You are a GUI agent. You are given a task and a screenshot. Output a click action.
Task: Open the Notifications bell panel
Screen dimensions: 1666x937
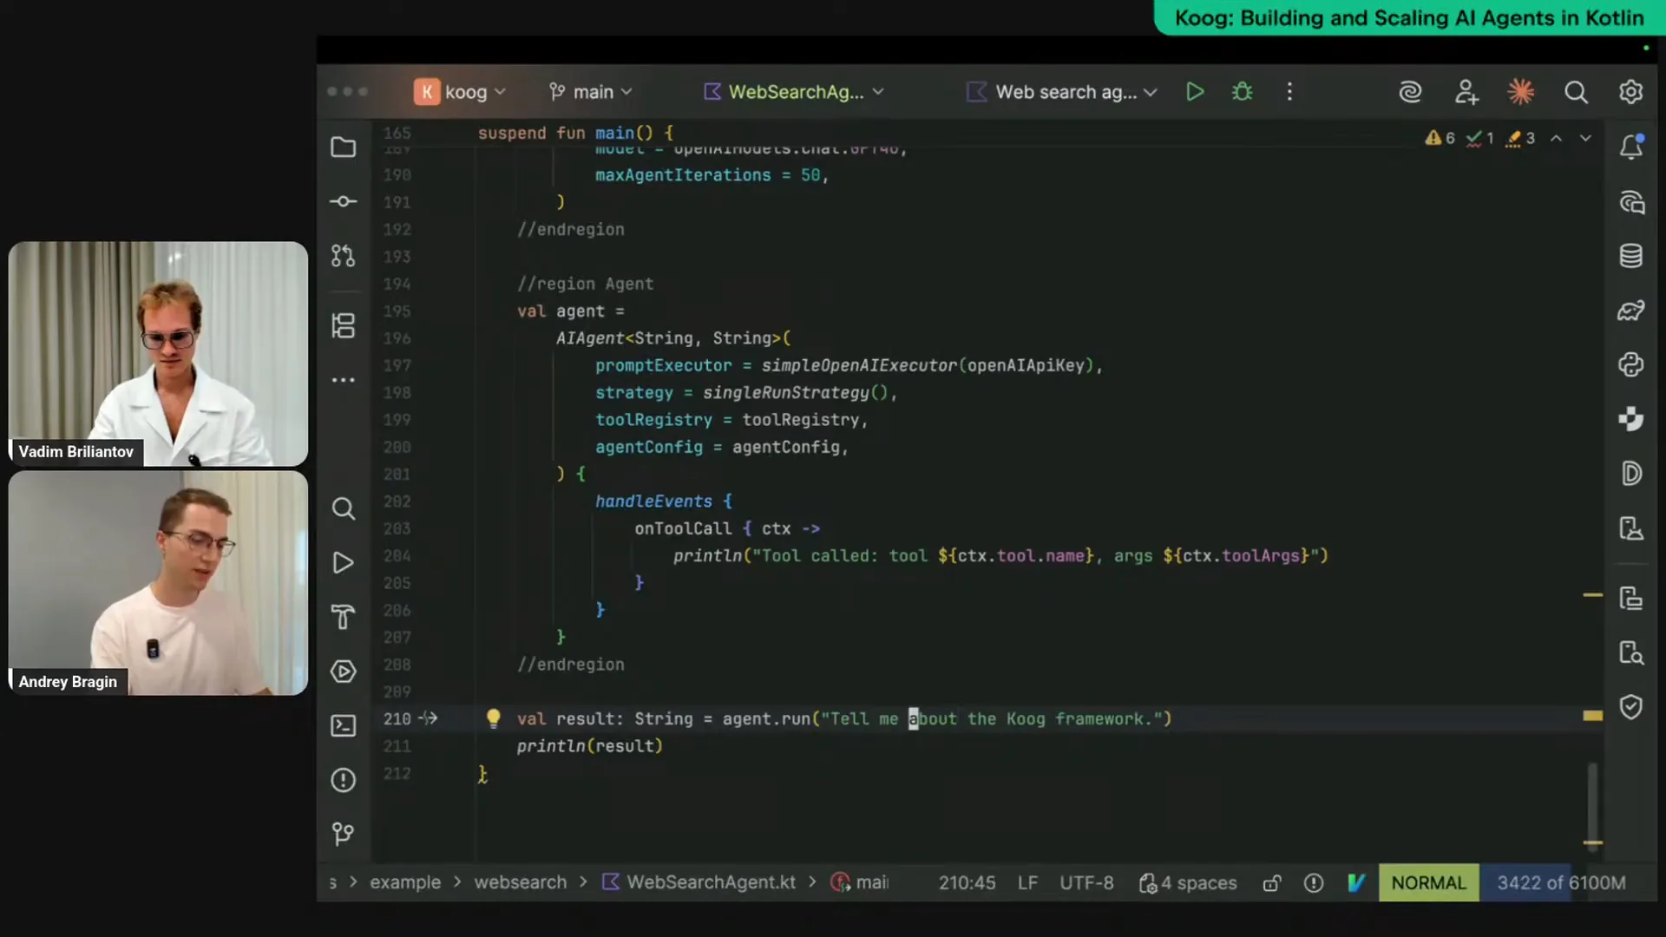pyautogui.click(x=1631, y=147)
